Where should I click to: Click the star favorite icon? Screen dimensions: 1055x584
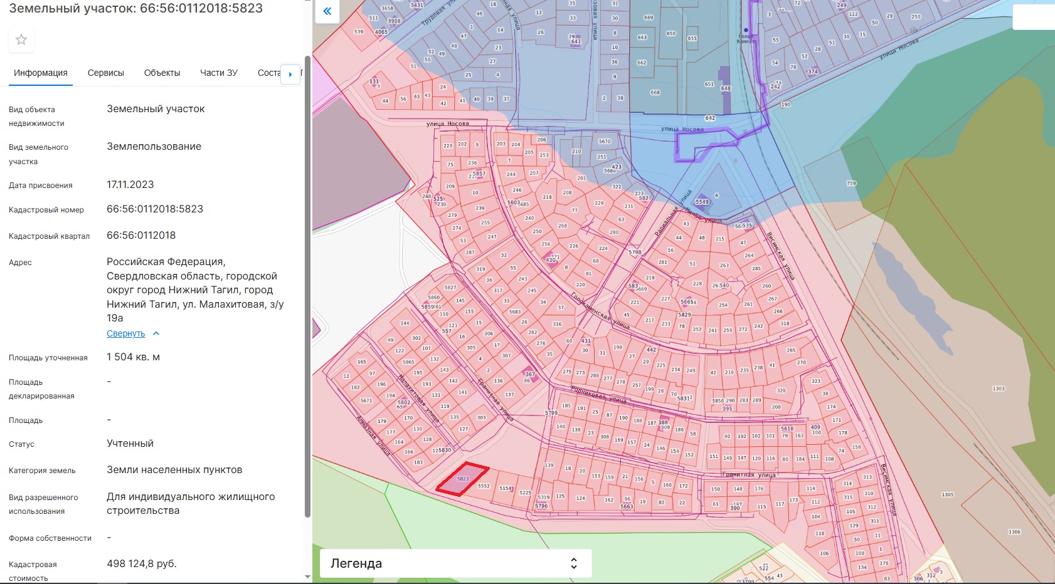tap(21, 40)
